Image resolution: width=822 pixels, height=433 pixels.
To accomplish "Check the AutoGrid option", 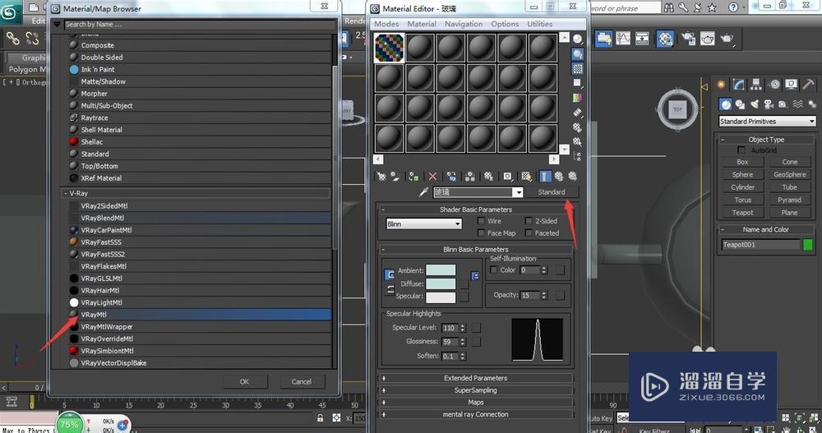I will (742, 150).
